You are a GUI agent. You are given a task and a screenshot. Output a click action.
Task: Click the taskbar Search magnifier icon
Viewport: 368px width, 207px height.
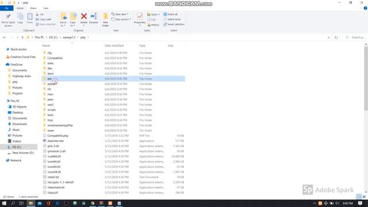tap(13, 203)
